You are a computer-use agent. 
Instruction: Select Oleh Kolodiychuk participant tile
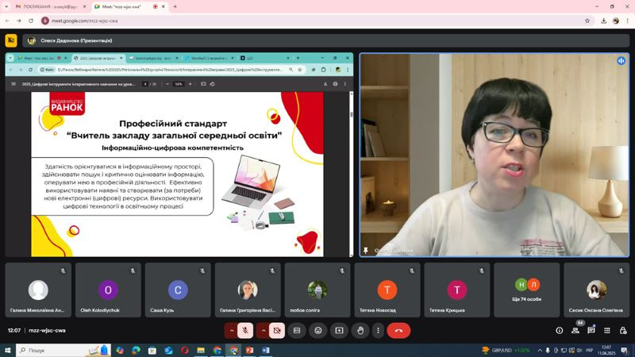108,290
